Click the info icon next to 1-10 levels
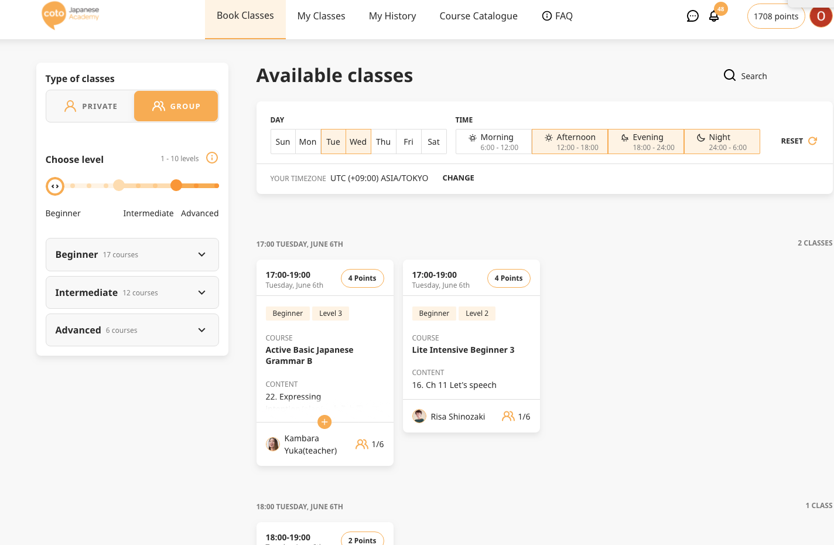Screen dimensions: 834x545 [212, 158]
